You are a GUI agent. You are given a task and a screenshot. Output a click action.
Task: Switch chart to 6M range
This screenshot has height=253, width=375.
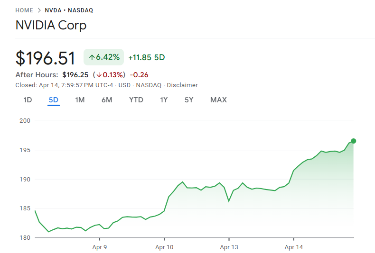pos(107,100)
